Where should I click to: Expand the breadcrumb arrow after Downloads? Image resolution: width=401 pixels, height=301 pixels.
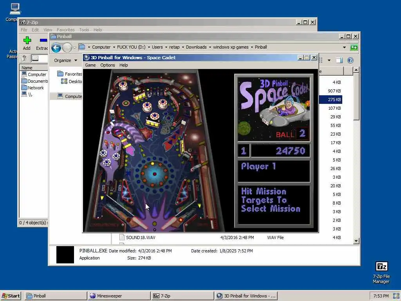[x=210, y=47]
